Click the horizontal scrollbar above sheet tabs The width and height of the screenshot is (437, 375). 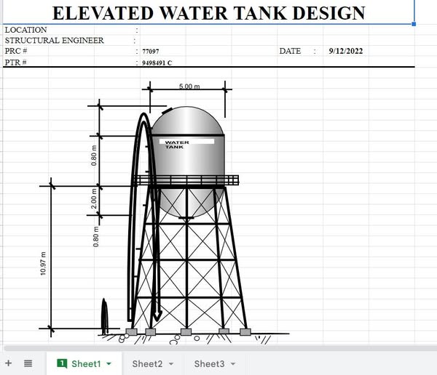[219, 348]
